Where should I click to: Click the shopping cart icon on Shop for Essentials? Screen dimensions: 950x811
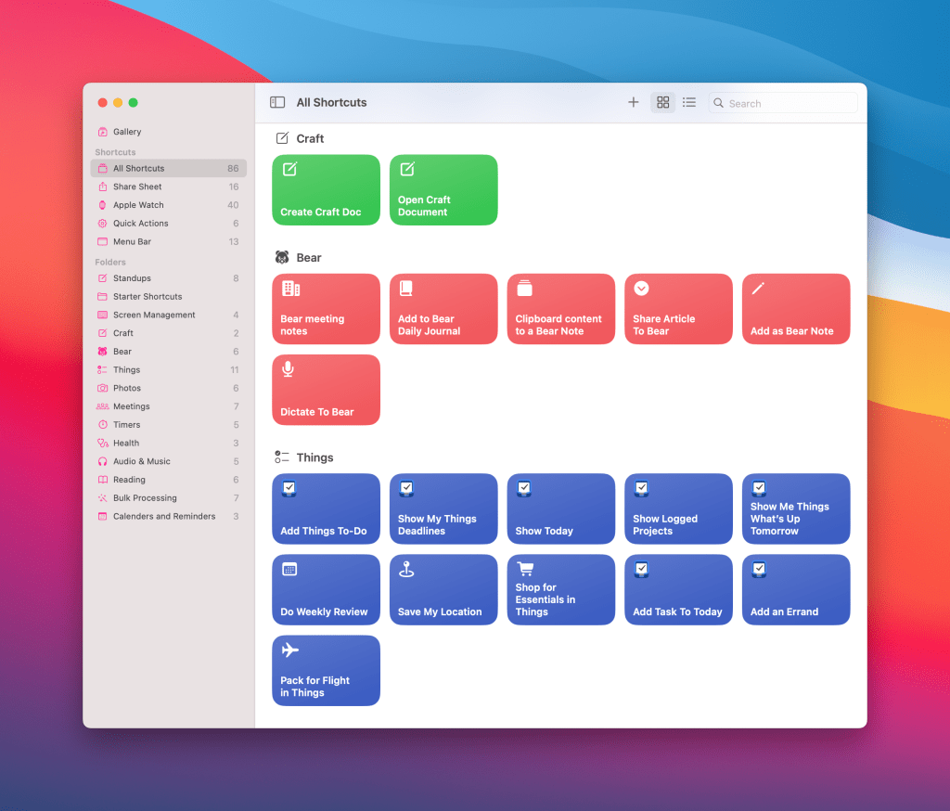pos(524,569)
